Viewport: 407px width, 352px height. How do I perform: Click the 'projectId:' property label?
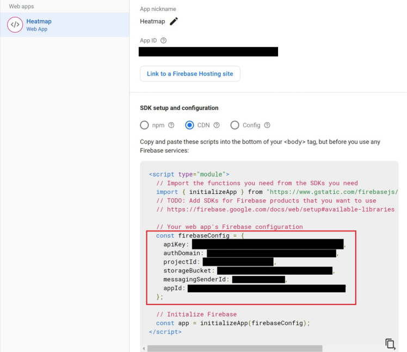[181, 262]
